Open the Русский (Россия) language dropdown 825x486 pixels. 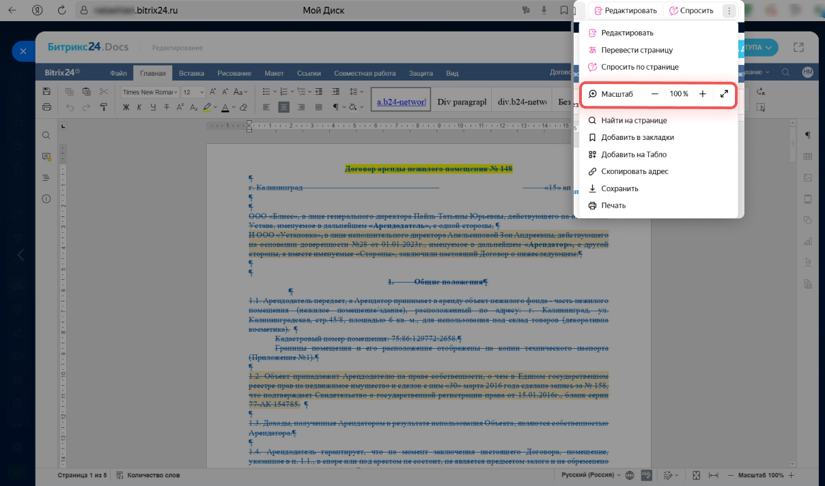[591, 475]
